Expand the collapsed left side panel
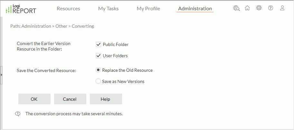The image size is (294, 130). (x=1, y=75)
